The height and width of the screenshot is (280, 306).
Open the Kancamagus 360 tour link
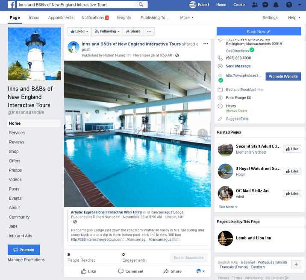(x=125, y=239)
